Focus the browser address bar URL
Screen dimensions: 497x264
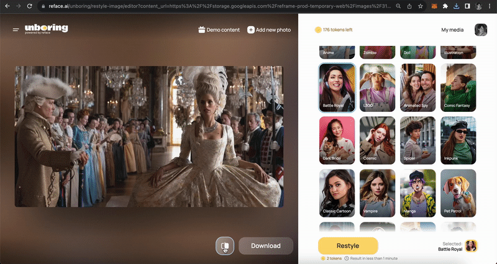(x=220, y=6)
